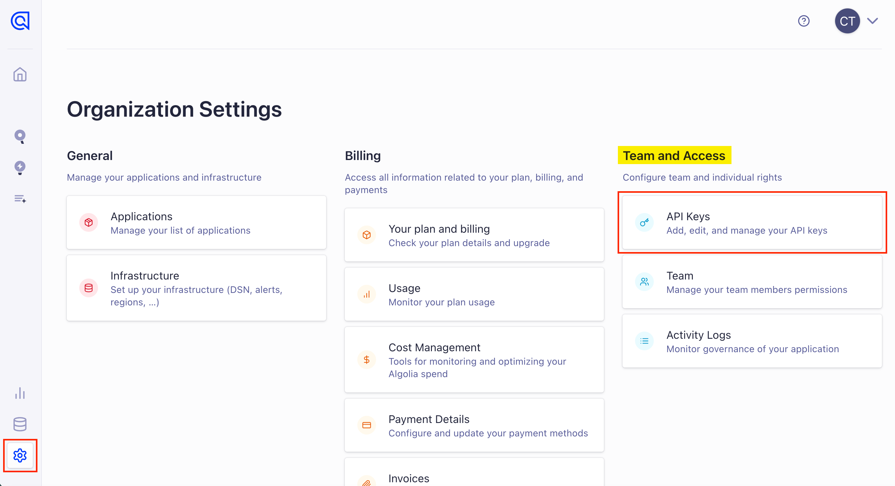Screen dimensions: 895x486
Task: Expand the account chevron next to CT
Action: pyautogui.click(x=873, y=21)
